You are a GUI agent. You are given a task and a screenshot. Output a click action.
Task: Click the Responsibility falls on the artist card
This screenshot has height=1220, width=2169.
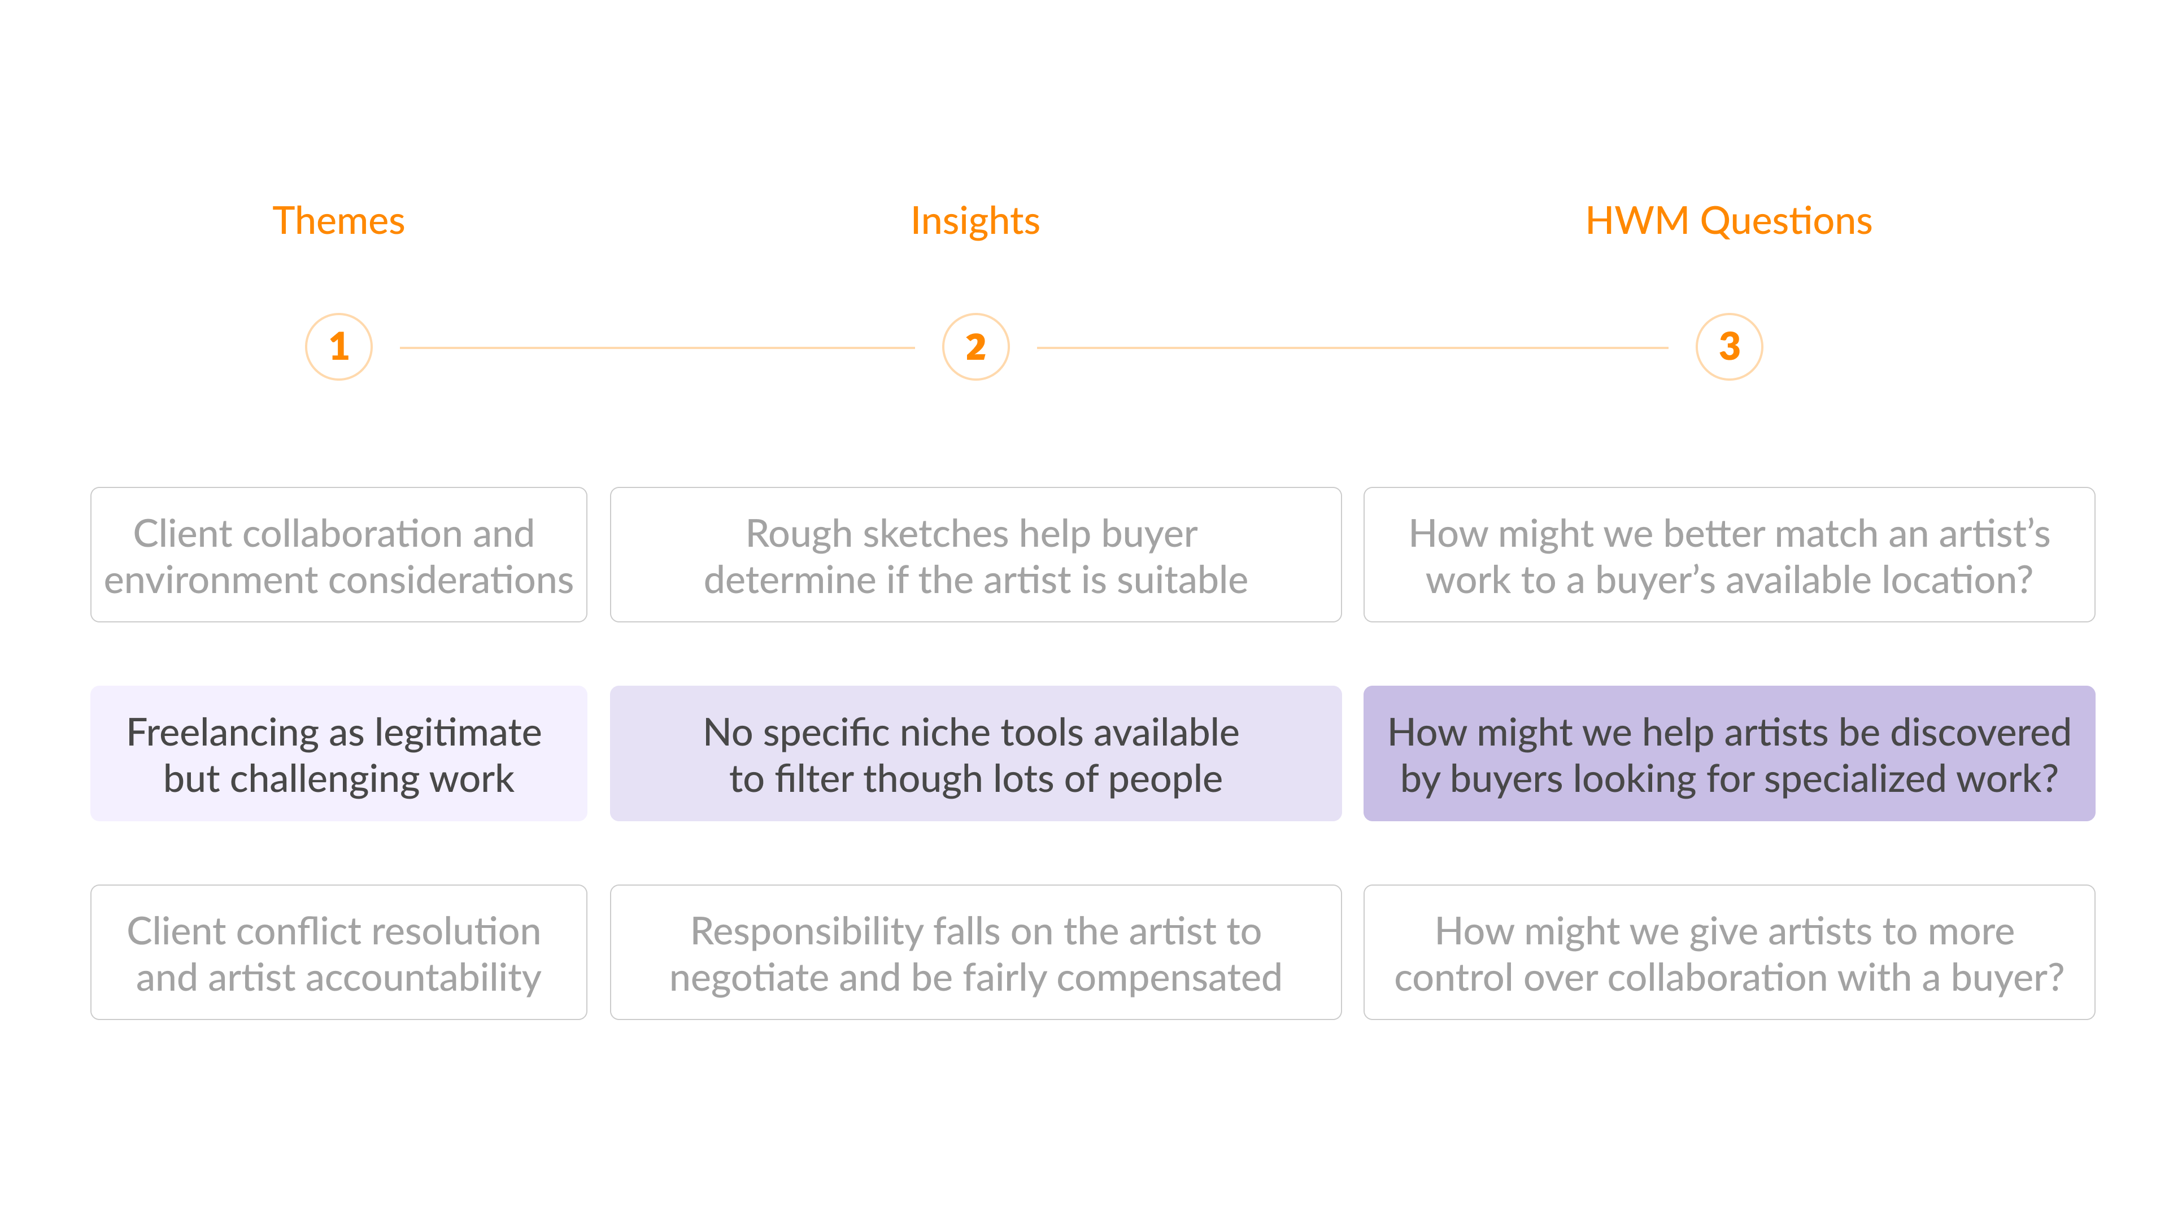tap(975, 952)
